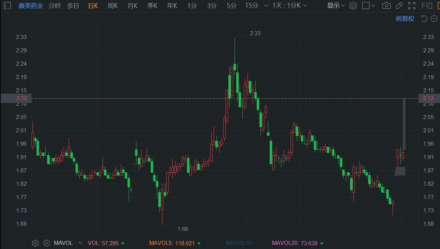
Task: Select the pencil drawing tool
Action: (x=399, y=5)
